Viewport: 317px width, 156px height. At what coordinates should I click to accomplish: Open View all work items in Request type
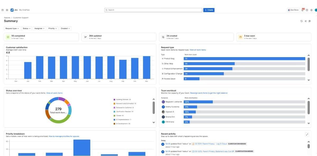[x=198, y=50]
